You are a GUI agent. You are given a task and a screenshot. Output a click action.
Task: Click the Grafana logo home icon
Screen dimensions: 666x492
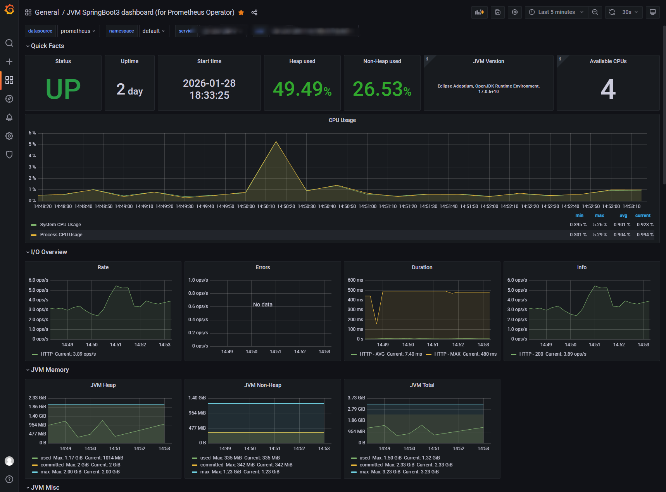(x=9, y=10)
